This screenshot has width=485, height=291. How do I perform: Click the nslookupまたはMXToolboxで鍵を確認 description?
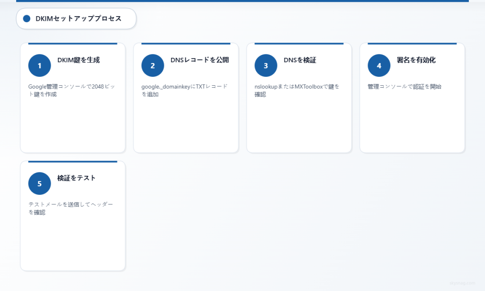[297, 91]
